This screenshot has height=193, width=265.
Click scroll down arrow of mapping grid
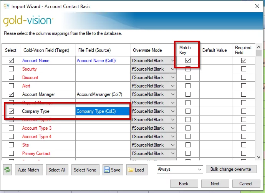[x=258, y=157]
